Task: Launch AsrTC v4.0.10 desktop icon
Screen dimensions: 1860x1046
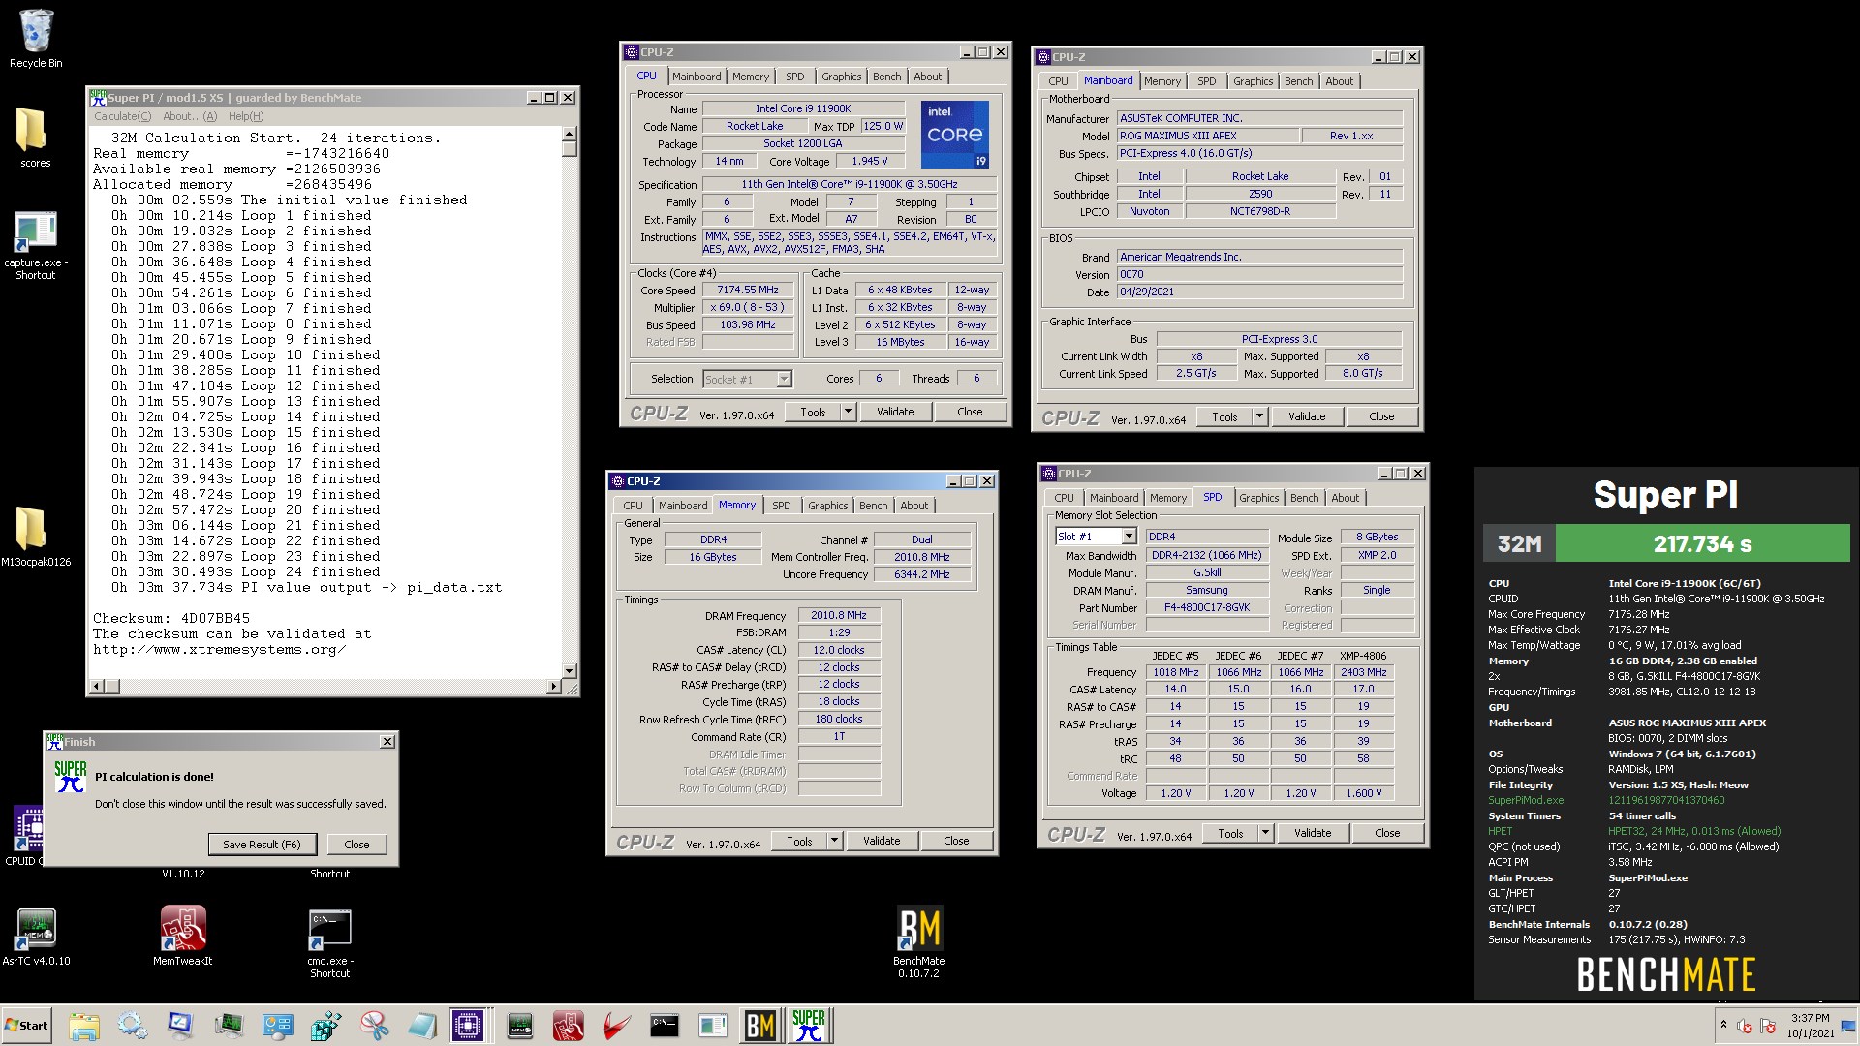Action: (x=36, y=937)
